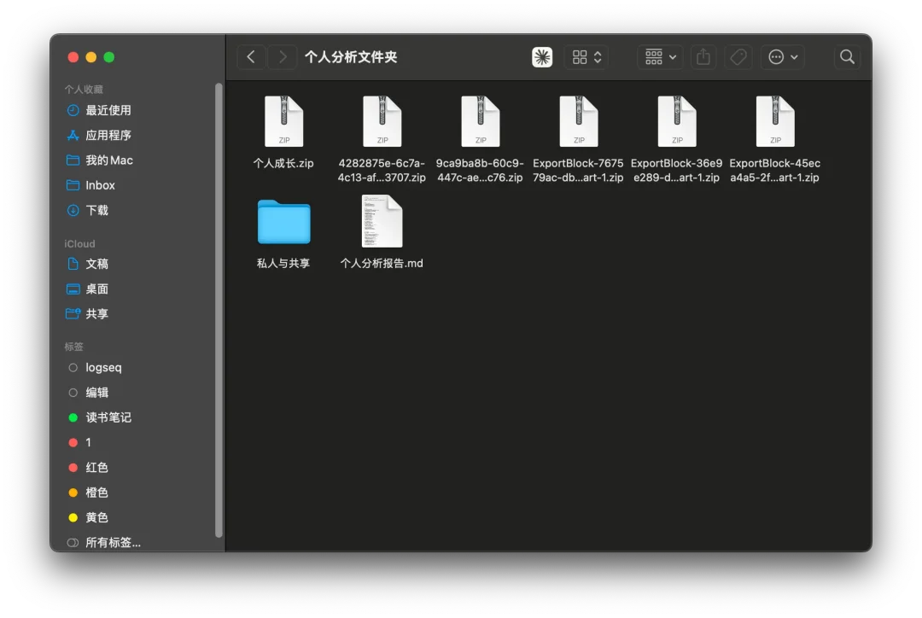The height and width of the screenshot is (618, 922).
Task: Filter by green 读书笔记 tag
Action: tap(108, 417)
